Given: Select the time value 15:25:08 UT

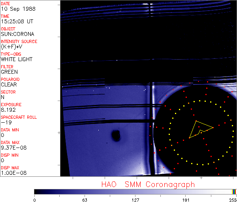Looking at the screenshot, I should click(17, 21).
